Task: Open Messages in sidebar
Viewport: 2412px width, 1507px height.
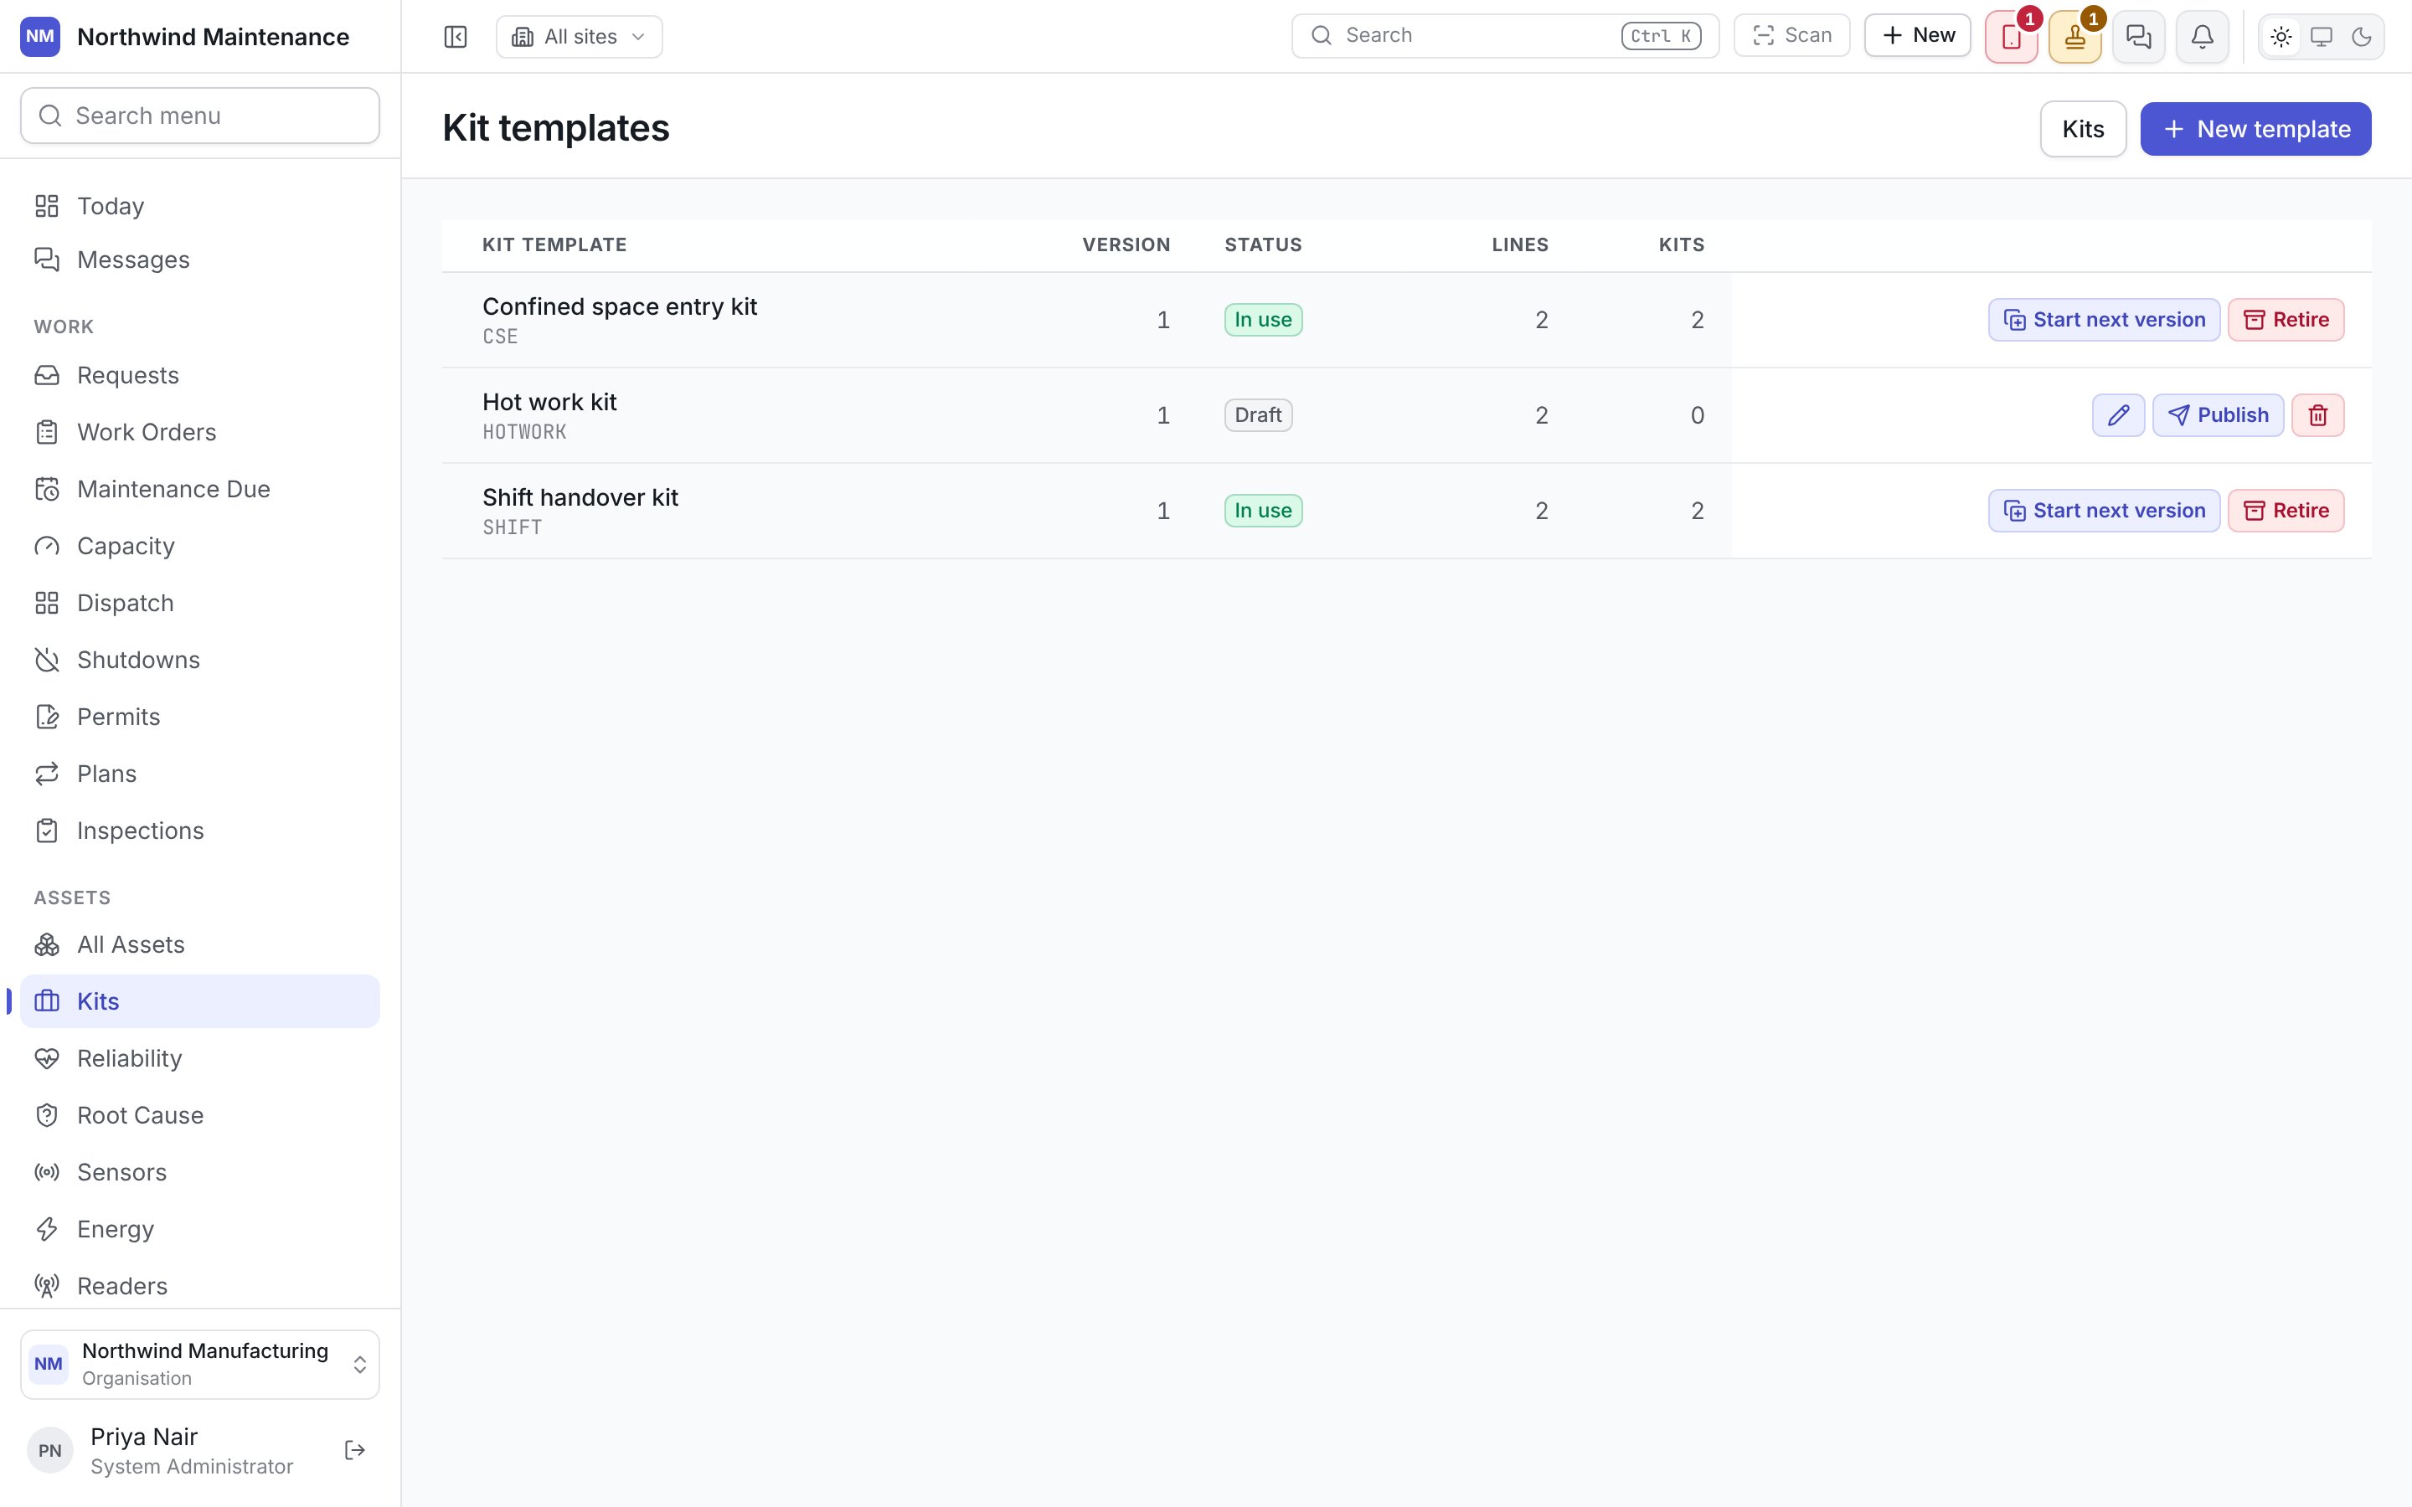Action: (x=200, y=260)
